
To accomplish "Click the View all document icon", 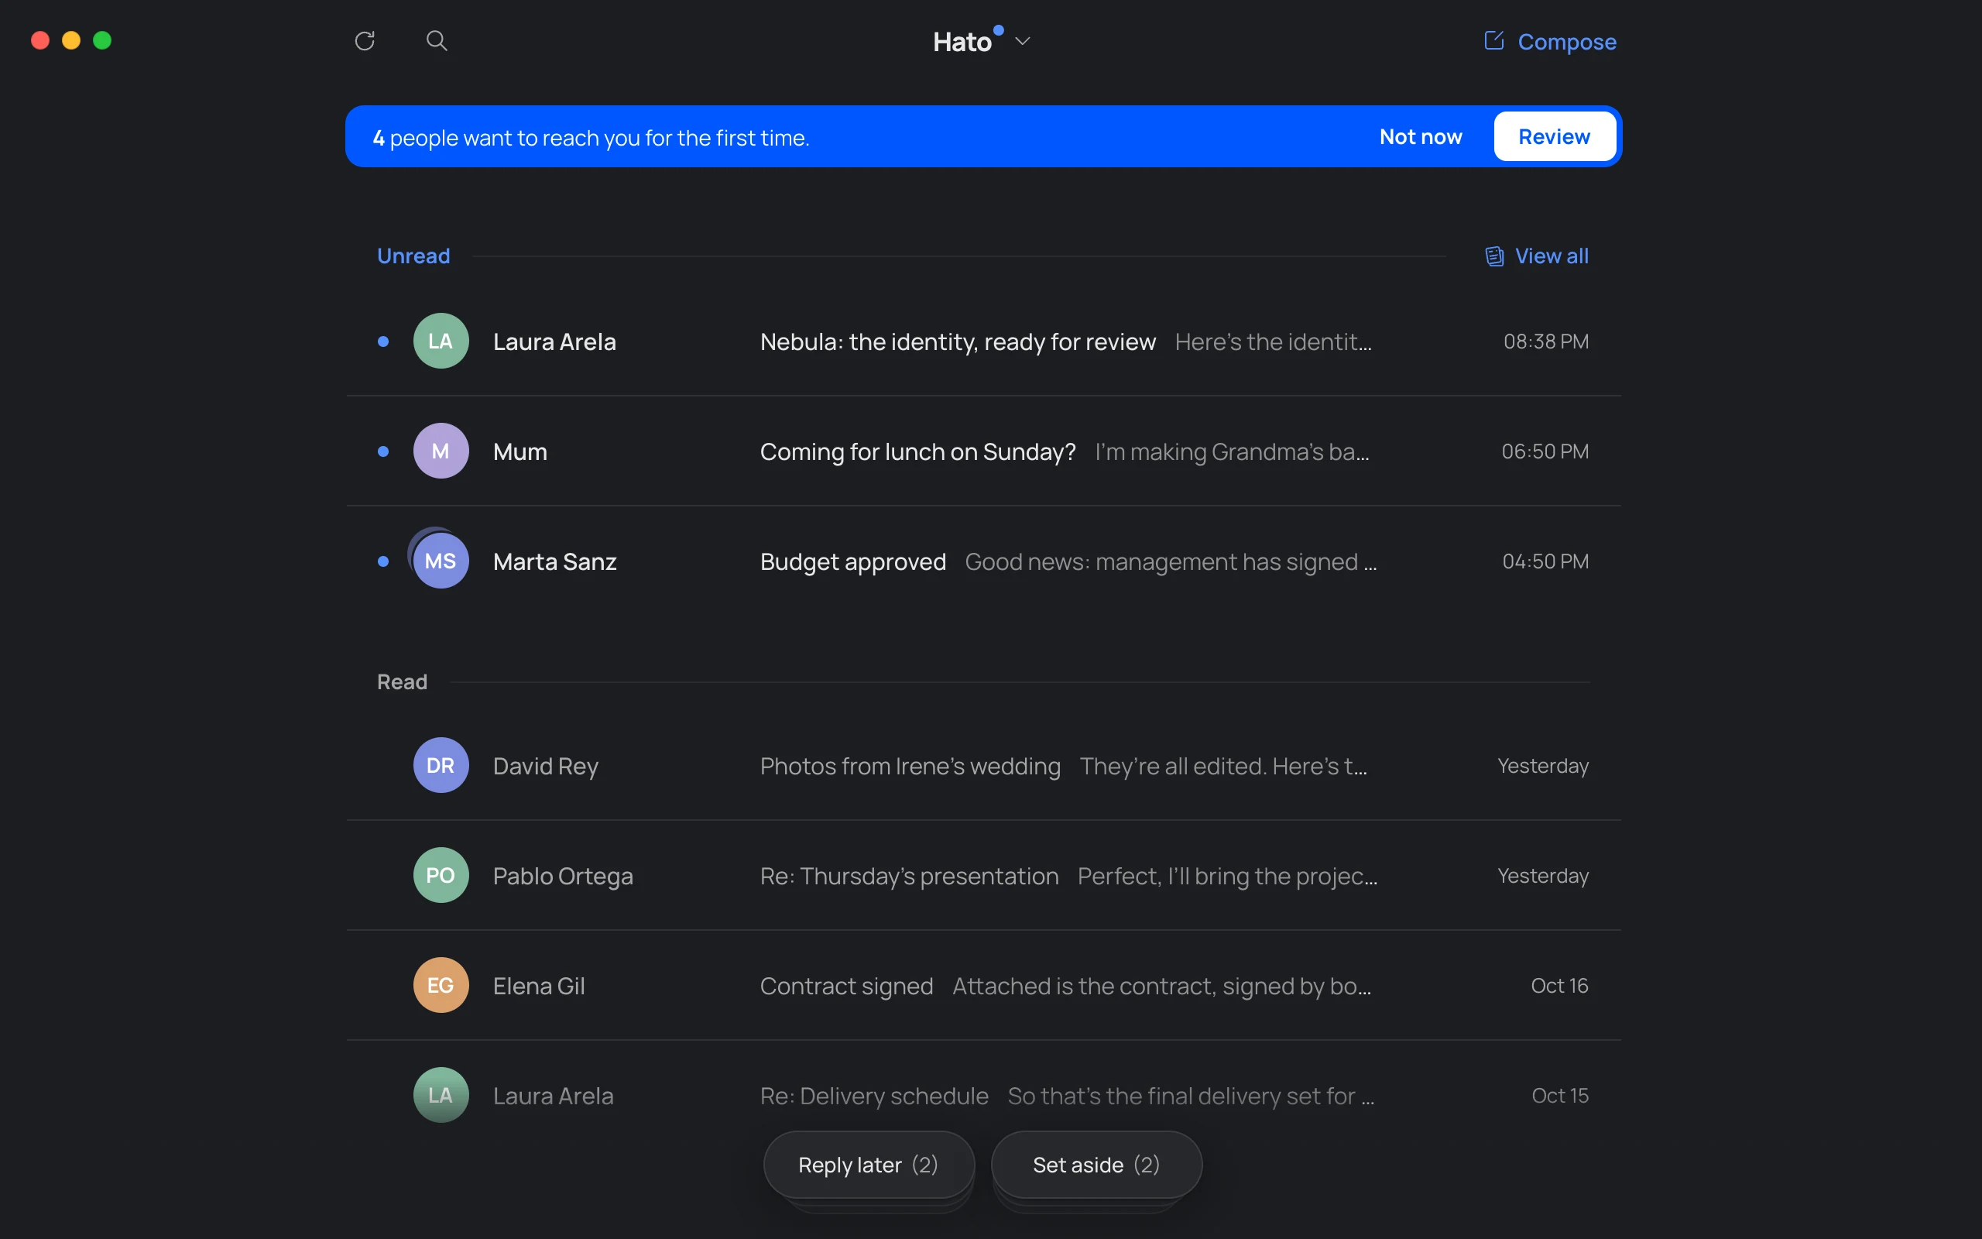I will [x=1495, y=256].
